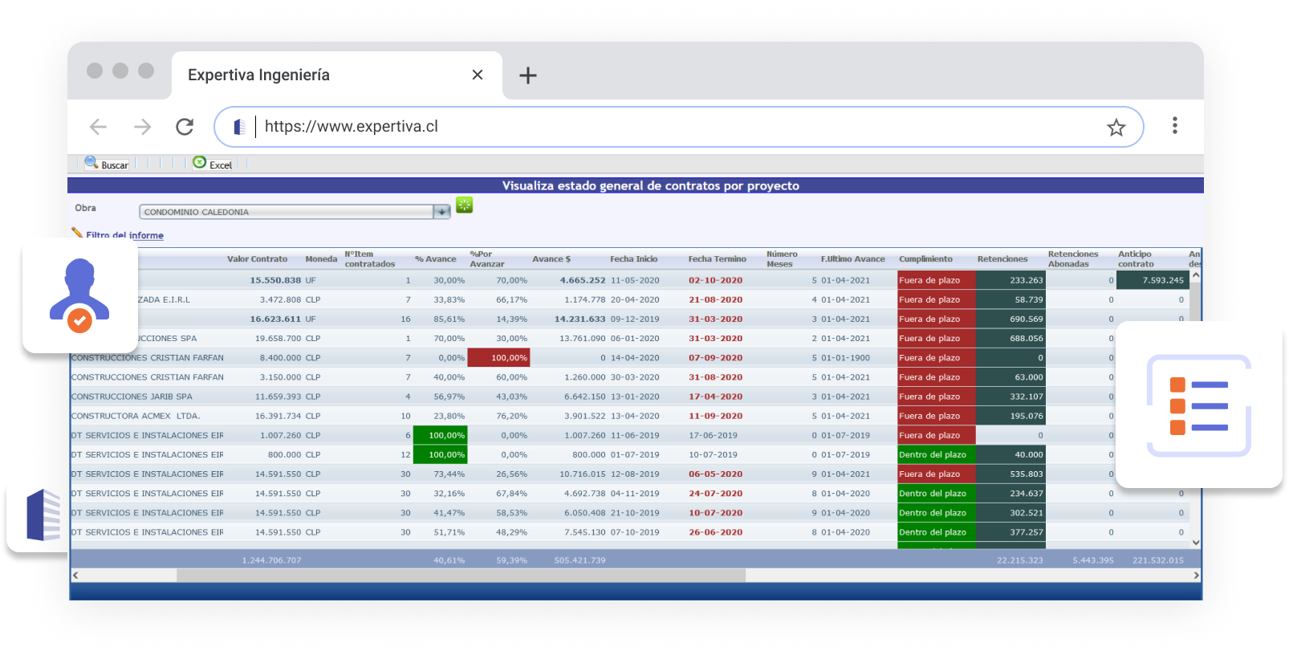Viewport: 1289px width, 655px height.
Task: Click the Fecha Termino column header
Action: pyautogui.click(x=717, y=259)
